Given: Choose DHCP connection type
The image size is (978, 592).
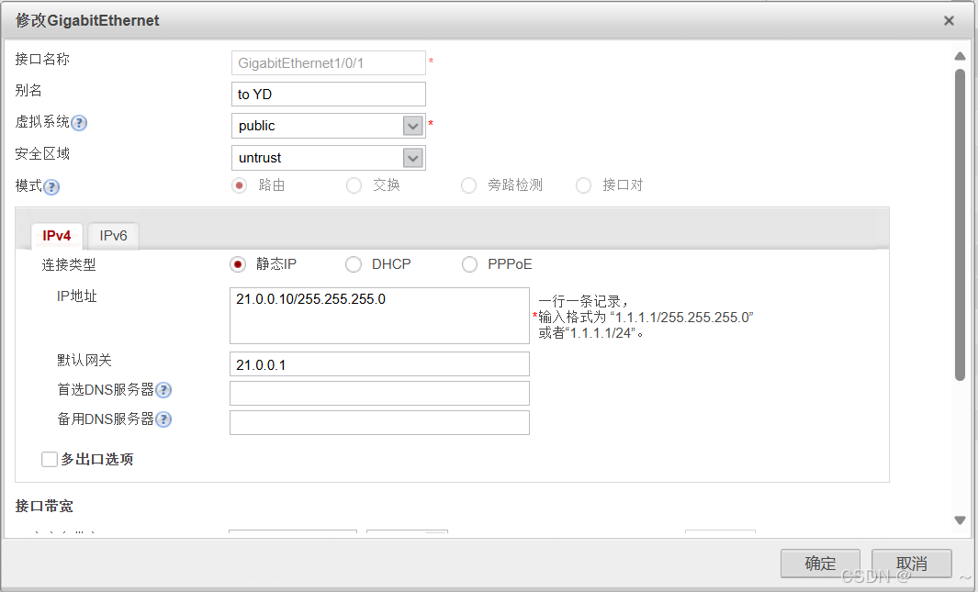Looking at the screenshot, I should coord(353,264).
